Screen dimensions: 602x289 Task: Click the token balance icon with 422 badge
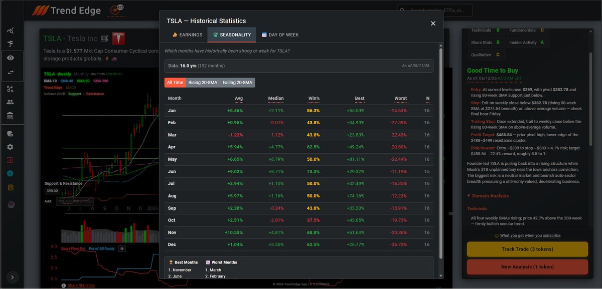point(116,10)
